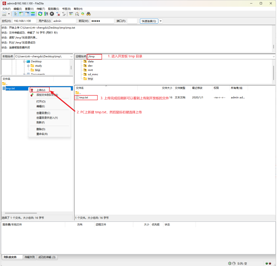The height and width of the screenshot is (266, 277).
Task: Expand the study folder tree node
Action: (28, 66)
